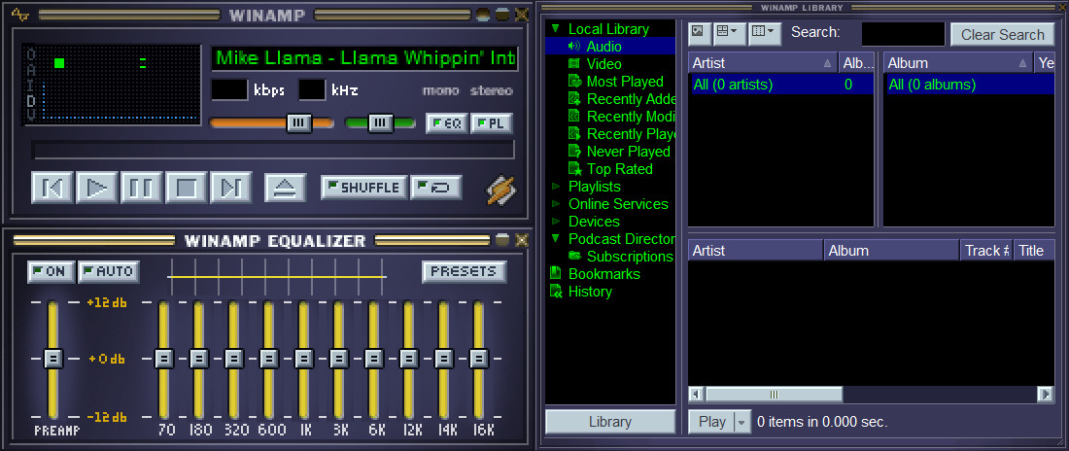Open a file with the Eject button

285,188
